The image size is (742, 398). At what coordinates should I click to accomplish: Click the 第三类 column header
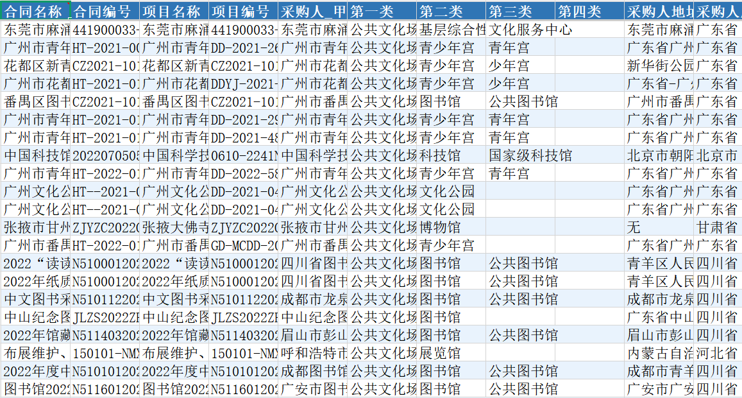point(520,12)
